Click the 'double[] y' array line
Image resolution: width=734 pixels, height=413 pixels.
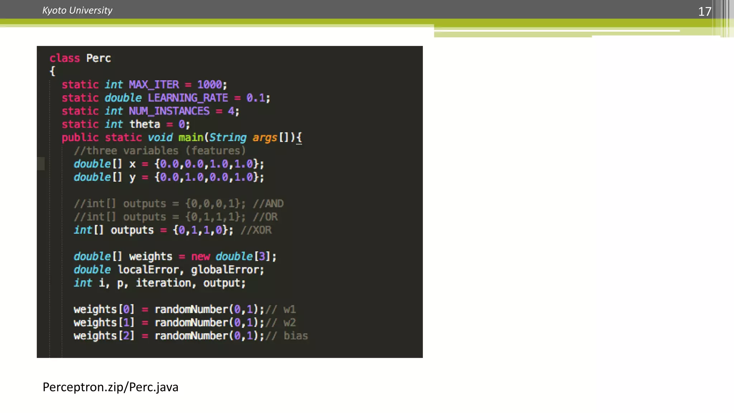pyautogui.click(x=169, y=177)
